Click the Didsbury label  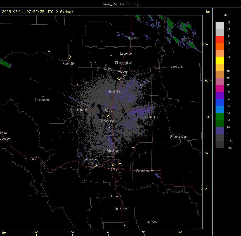(107, 121)
